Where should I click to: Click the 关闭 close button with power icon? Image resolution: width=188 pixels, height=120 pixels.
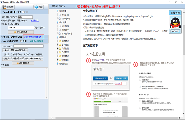click(x=38, y=7)
